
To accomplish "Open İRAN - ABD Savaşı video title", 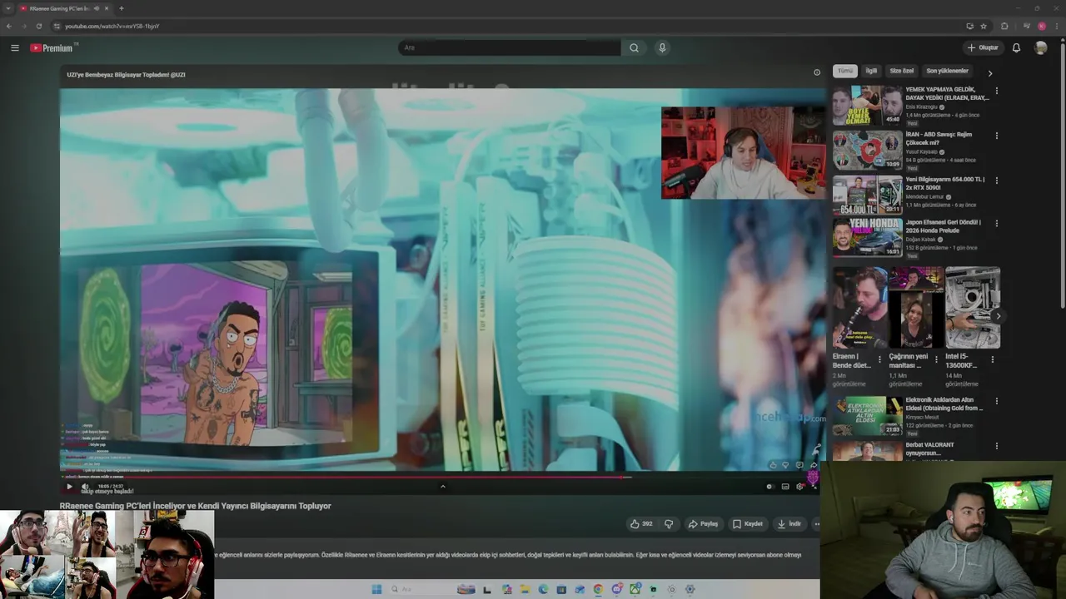I will (939, 138).
